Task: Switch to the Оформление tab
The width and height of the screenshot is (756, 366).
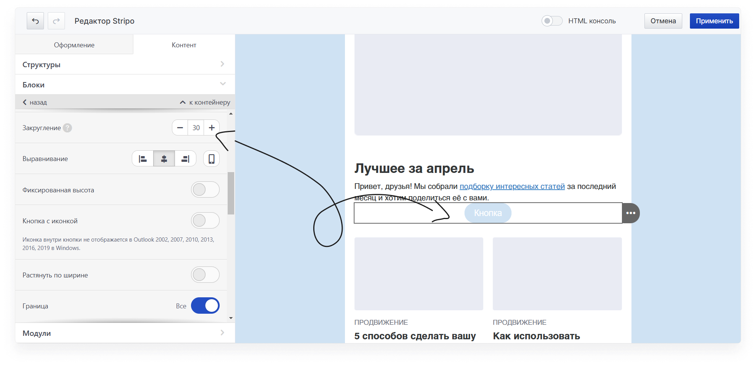Action: pos(74,45)
